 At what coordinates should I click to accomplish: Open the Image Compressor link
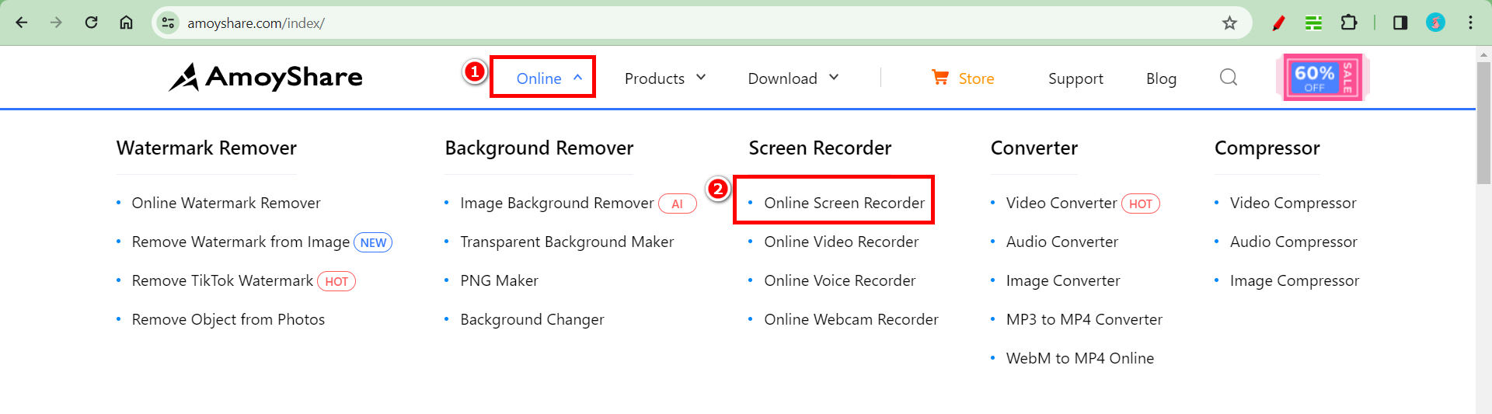click(1294, 280)
